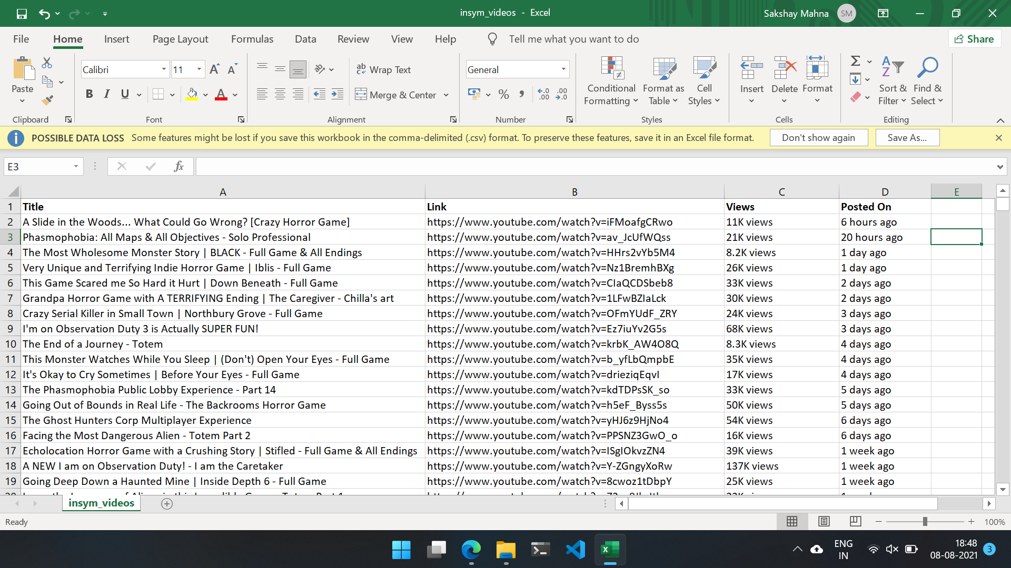Open the General number format dropdown
The width and height of the screenshot is (1011, 568).
563,69
